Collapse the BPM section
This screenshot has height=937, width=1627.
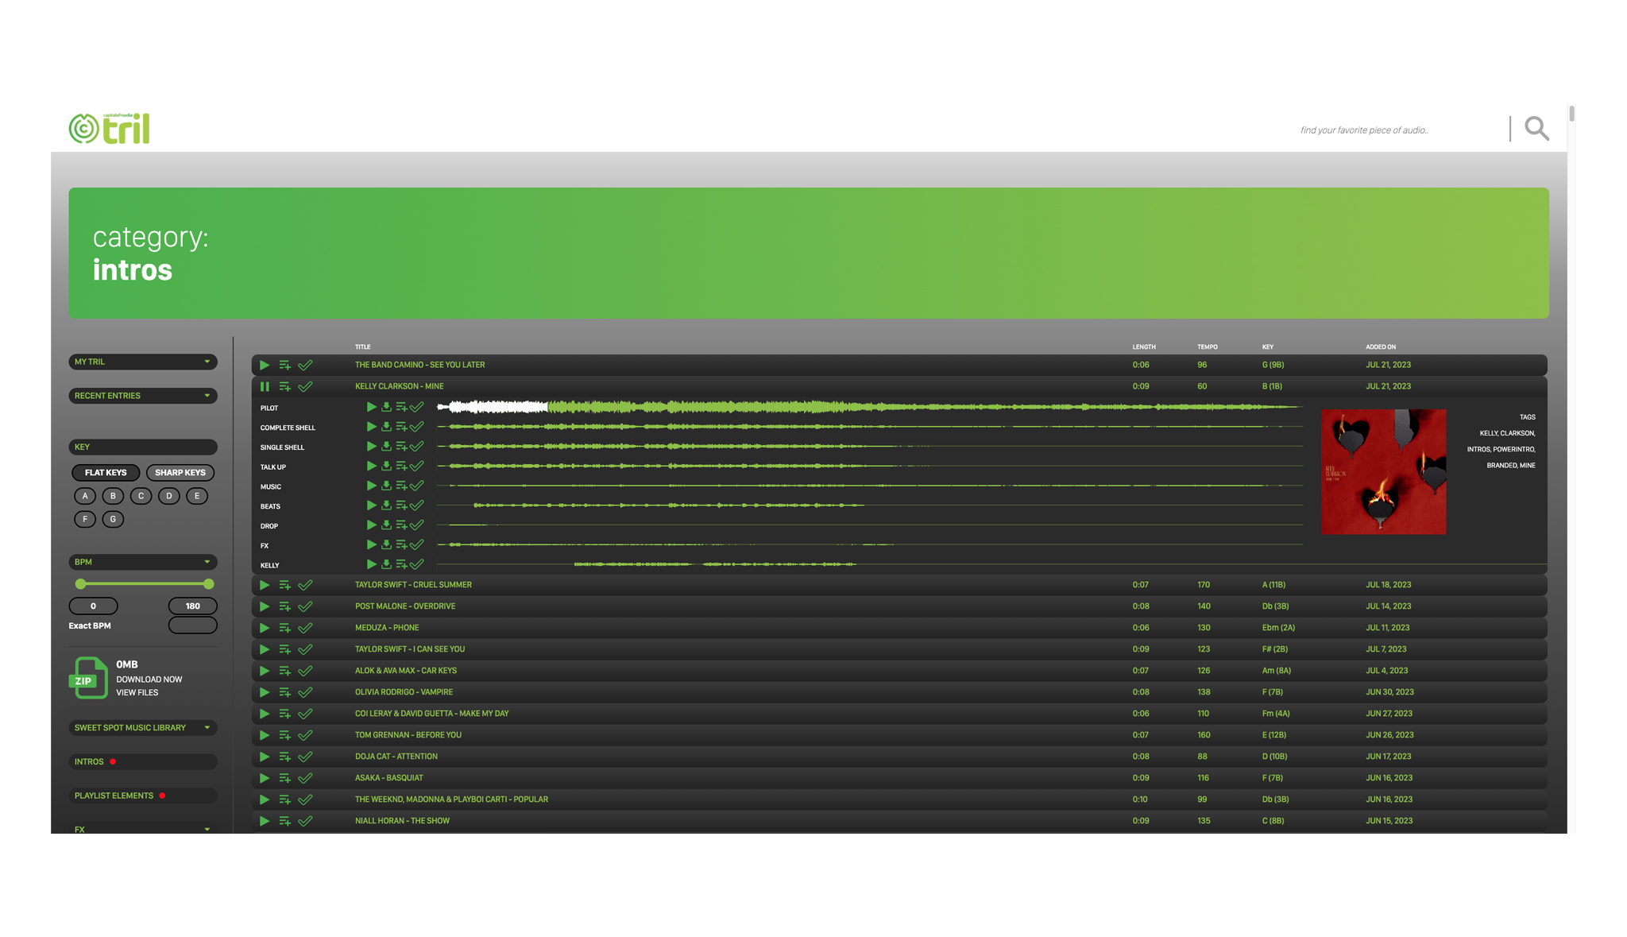[x=143, y=562]
